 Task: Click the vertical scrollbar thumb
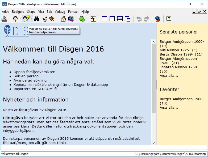tap(154, 78)
